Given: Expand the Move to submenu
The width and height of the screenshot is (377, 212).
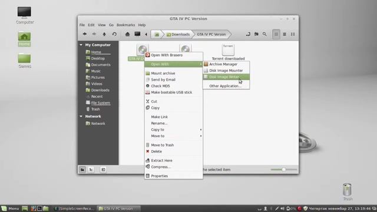Looking at the screenshot, I should click(173, 136).
